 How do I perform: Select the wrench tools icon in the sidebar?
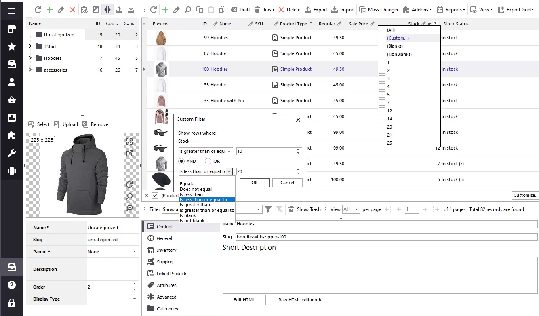[x=11, y=153]
